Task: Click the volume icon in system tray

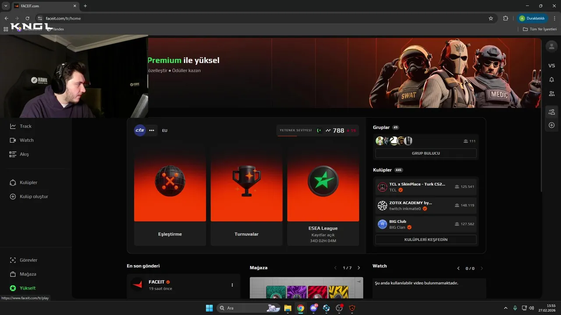Action: tap(531, 308)
